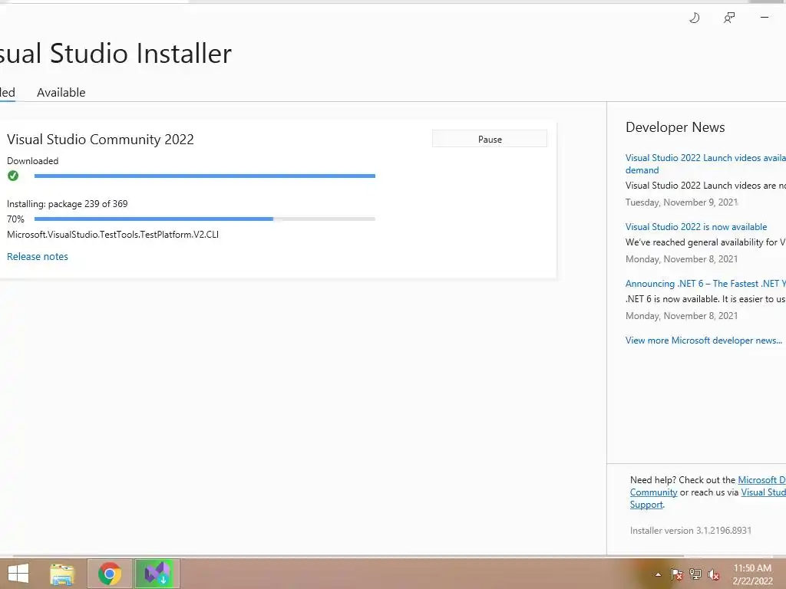Open the Announcing .NET 6 news article
This screenshot has height=589, width=786.
pyautogui.click(x=706, y=284)
